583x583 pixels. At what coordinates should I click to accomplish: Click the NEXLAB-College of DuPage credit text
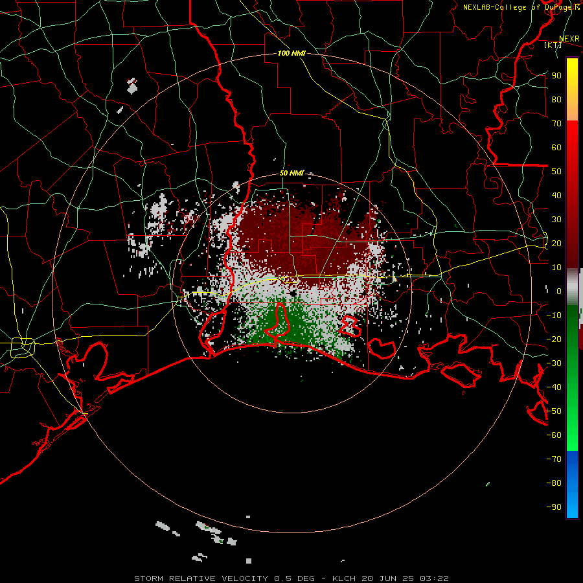tap(521, 7)
